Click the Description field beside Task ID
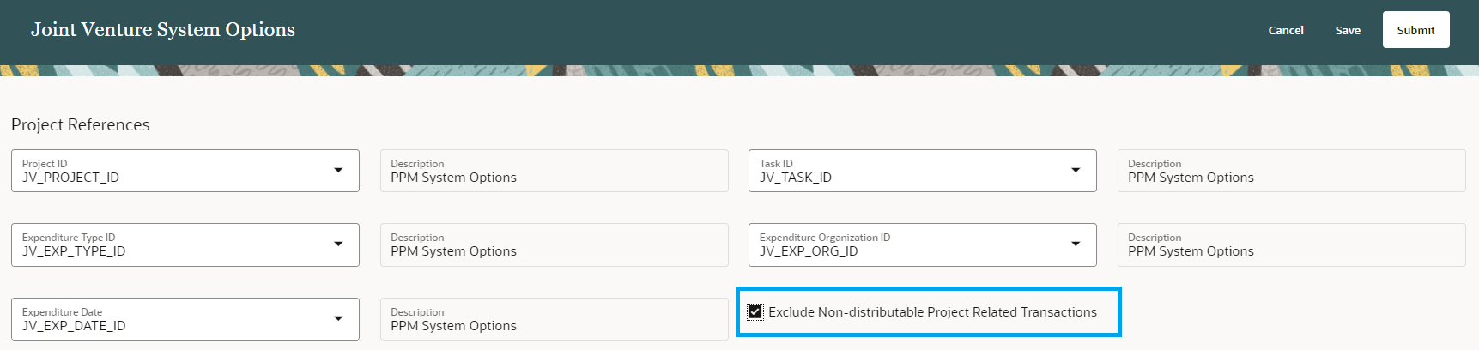Screen dimensions: 1479x350 1292,171
